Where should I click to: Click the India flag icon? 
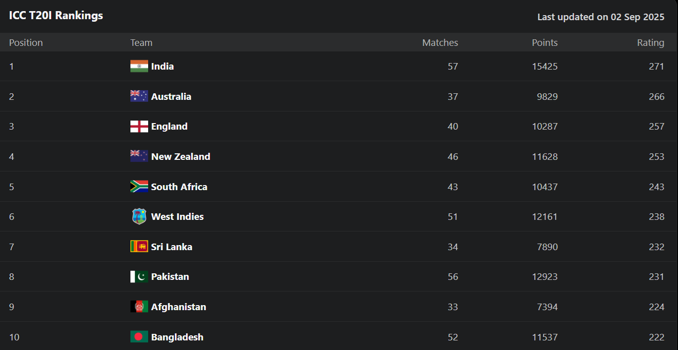coord(139,66)
